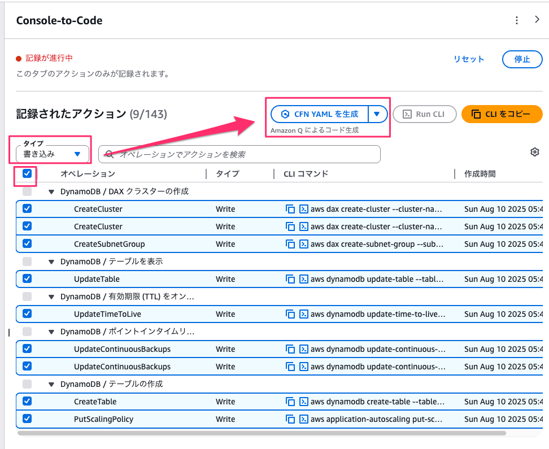Click the 作成時間 column header
The image size is (549, 449).
tap(480, 174)
